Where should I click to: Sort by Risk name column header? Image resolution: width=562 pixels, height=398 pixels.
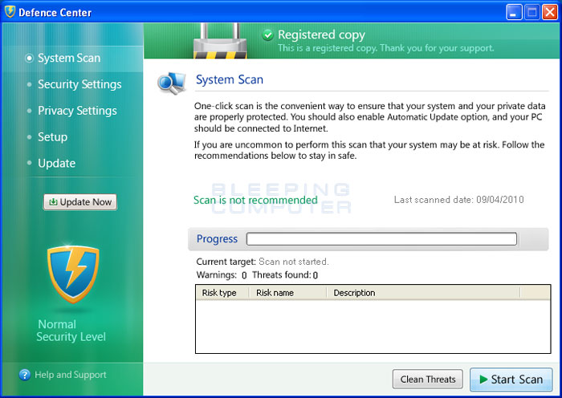point(287,293)
